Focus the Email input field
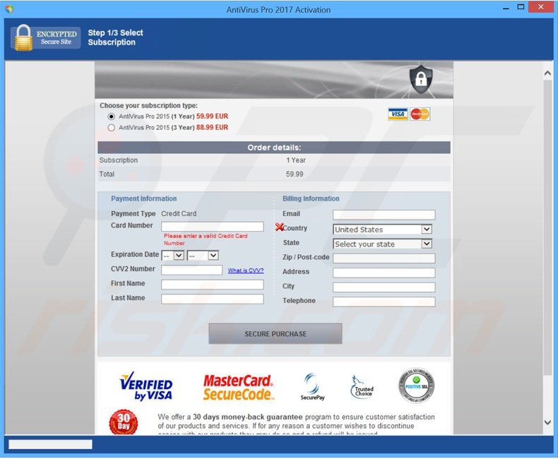558x459 pixels. point(384,215)
